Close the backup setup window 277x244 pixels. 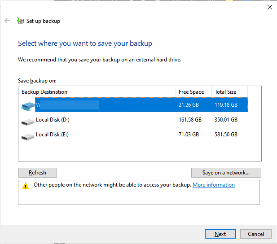(x=269, y=7)
